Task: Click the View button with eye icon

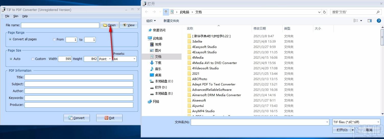Action: (x=129, y=25)
